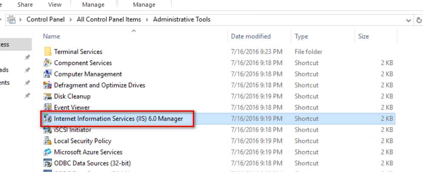Sort files by Type column

301,36
